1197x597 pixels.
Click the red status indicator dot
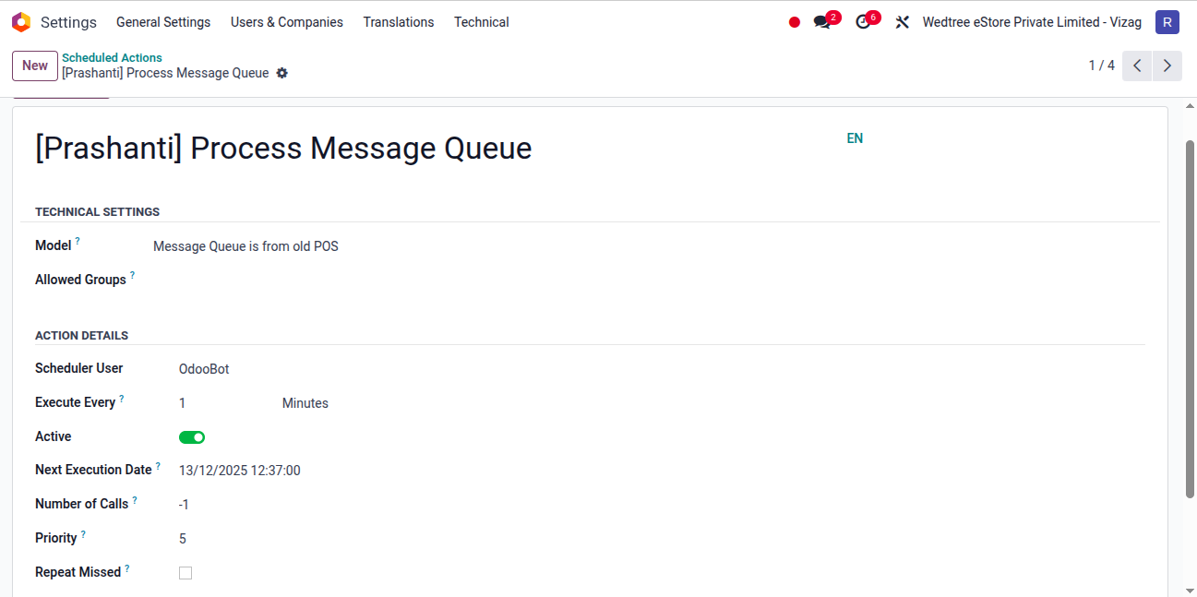[x=794, y=21]
